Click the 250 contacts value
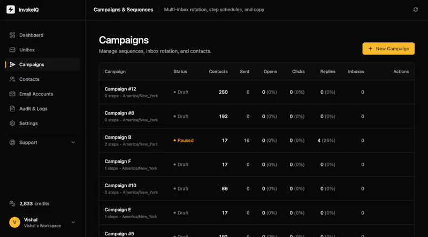 coord(223,92)
